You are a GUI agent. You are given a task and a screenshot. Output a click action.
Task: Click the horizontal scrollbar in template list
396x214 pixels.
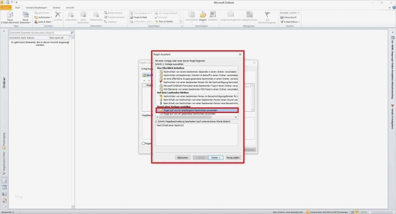(x=186, y=117)
